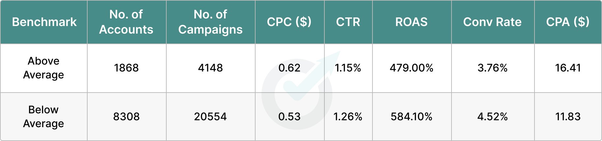Click the 20554 campaigns cell

(210, 117)
